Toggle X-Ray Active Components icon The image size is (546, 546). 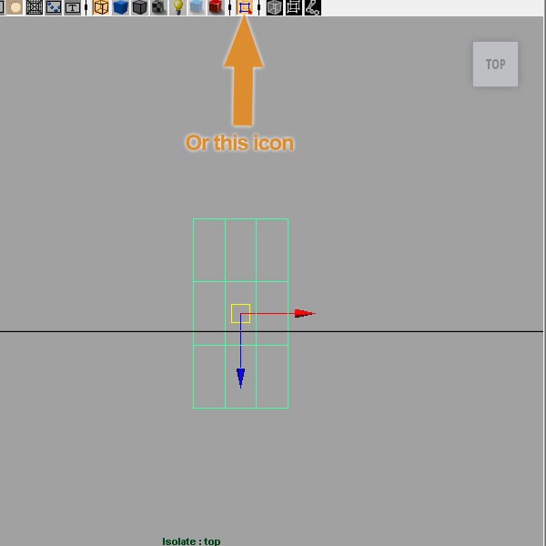pyautogui.click(x=294, y=7)
